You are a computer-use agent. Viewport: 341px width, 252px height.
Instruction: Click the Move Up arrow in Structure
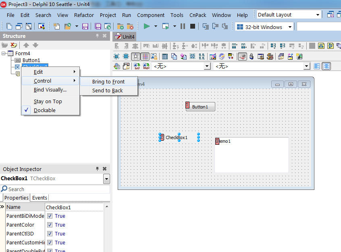point(26,45)
